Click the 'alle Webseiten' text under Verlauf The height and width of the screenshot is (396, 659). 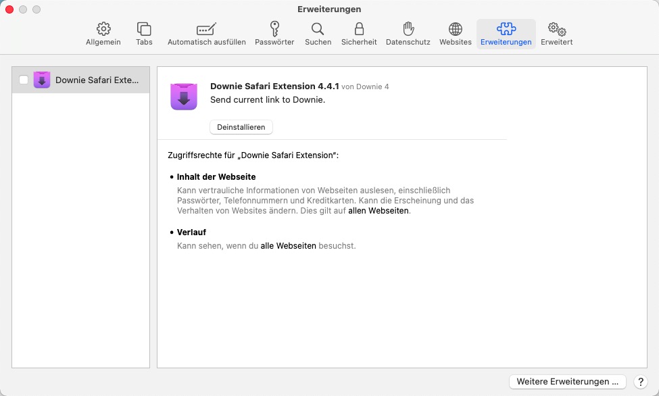click(x=289, y=246)
